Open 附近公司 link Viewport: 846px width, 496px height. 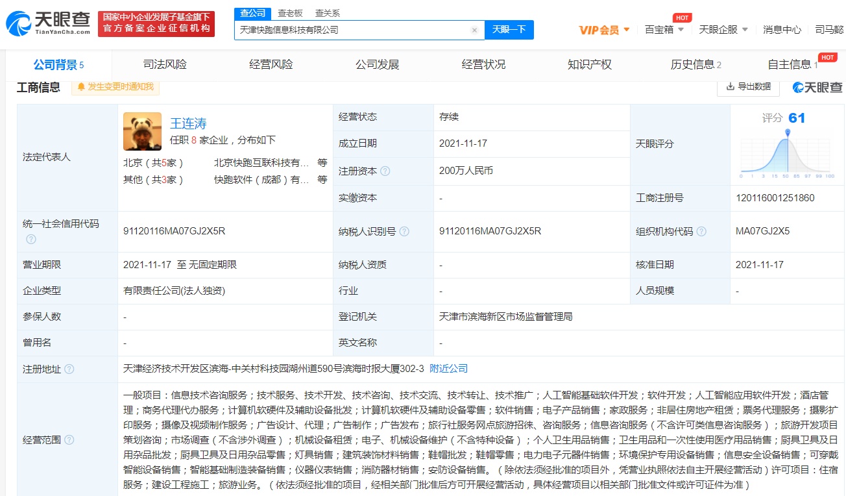tap(448, 369)
